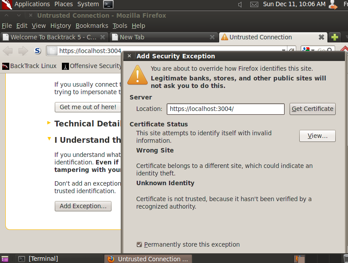Click the BackTrack dragon logo icon
Screen dimensions: 348x263
(7, 5)
